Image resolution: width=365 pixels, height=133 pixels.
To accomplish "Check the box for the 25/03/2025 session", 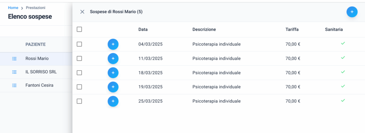I will click(x=79, y=101).
